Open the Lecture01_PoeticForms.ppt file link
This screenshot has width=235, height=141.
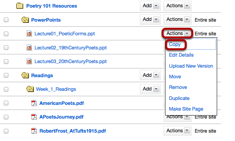point(65,34)
